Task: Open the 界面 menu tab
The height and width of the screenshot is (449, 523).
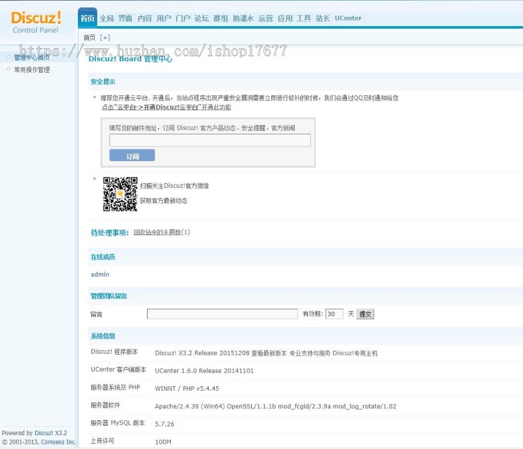Action: click(126, 19)
